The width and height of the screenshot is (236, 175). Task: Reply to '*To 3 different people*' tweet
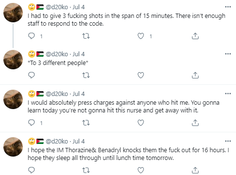pyautogui.click(x=31, y=75)
